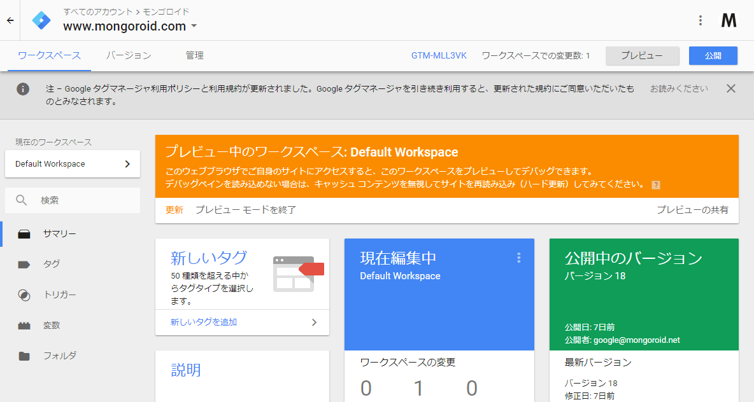Click 修正日: 7日前 text

(x=590, y=396)
